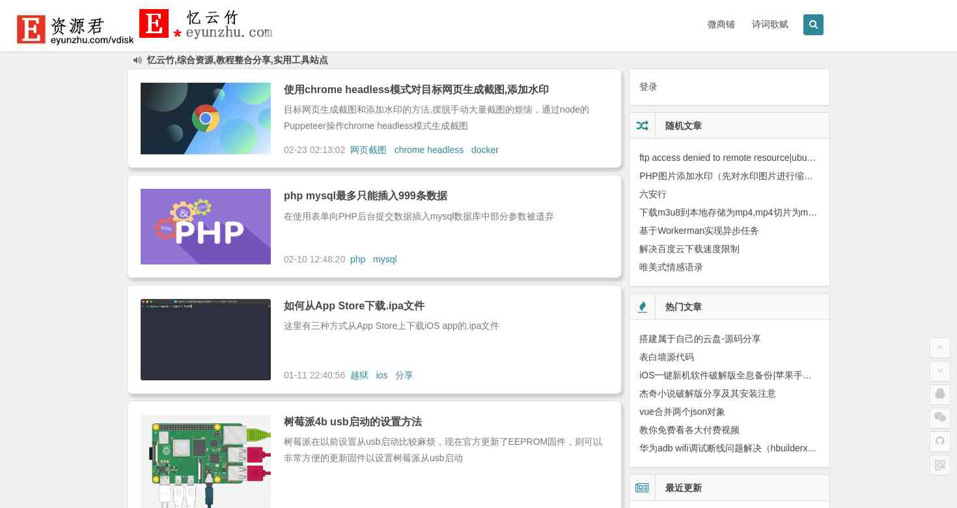Viewport: 957px width, 508px height.
Task: Click summary 在使用表单向PHP后台提交数据
Action: coord(419,216)
